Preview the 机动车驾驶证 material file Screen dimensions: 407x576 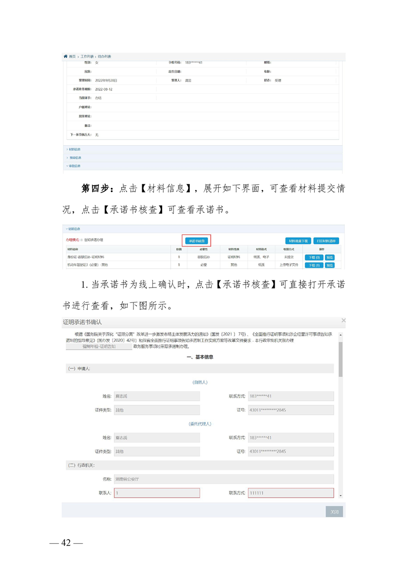click(330, 265)
